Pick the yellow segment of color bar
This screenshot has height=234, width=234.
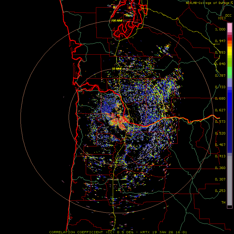(230, 51)
